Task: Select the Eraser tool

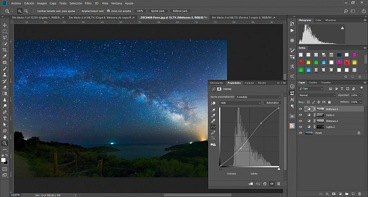Action: pyautogui.click(x=5, y=87)
